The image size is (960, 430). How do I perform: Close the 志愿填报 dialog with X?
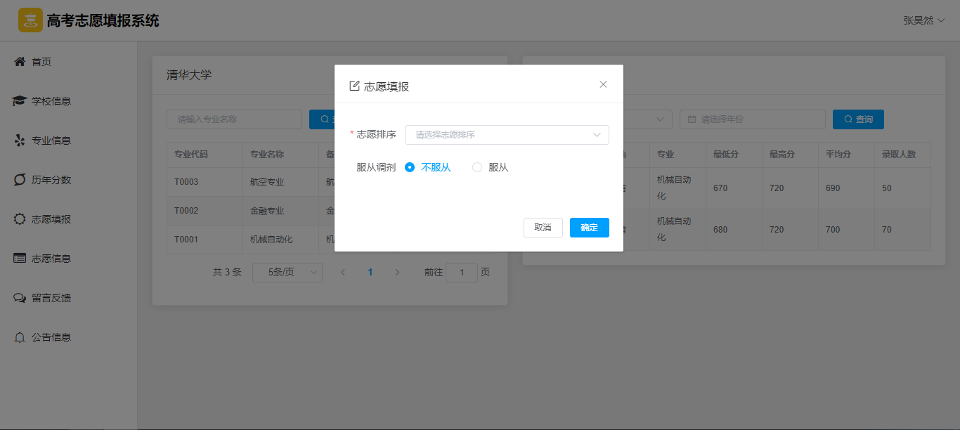point(603,84)
